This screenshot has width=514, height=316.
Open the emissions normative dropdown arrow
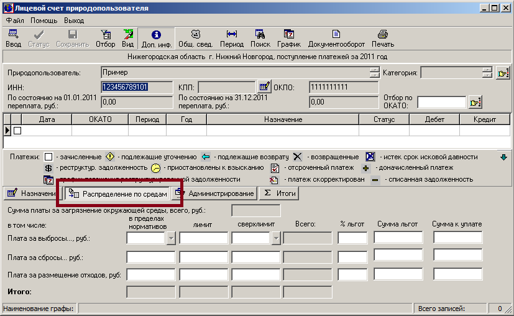(x=172, y=238)
